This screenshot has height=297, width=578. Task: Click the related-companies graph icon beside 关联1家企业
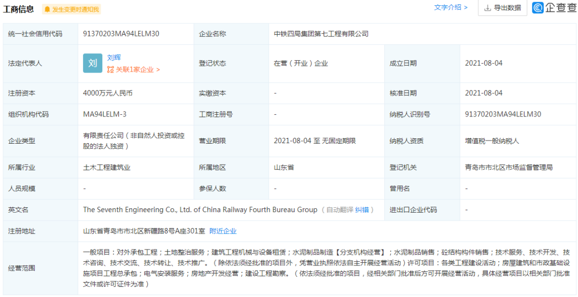pyautogui.click(x=110, y=69)
